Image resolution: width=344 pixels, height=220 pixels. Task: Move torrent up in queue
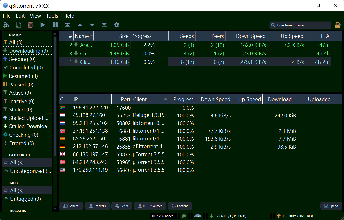tap(80, 25)
